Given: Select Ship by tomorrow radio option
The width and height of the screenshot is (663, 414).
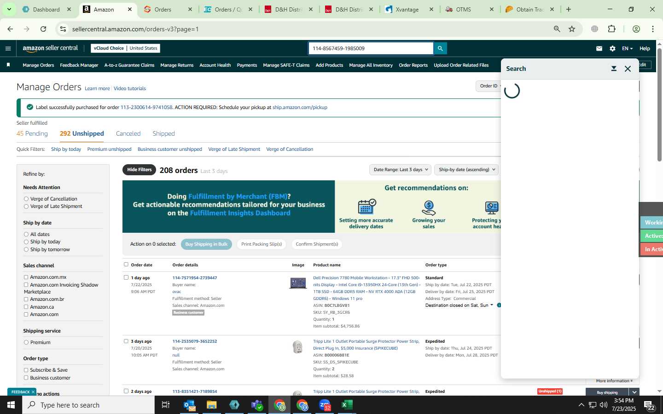Looking at the screenshot, I should pyautogui.click(x=26, y=249).
